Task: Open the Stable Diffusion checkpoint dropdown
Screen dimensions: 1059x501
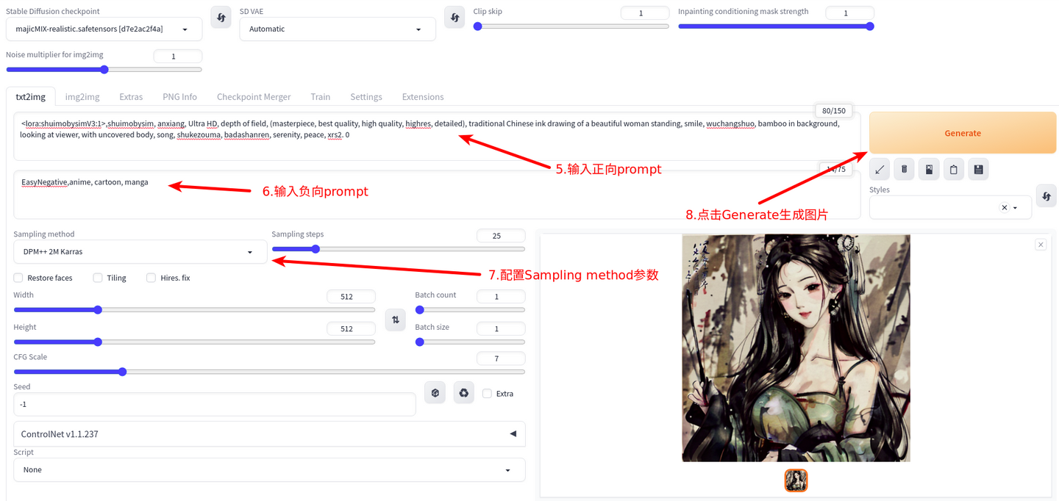Action: (x=104, y=29)
